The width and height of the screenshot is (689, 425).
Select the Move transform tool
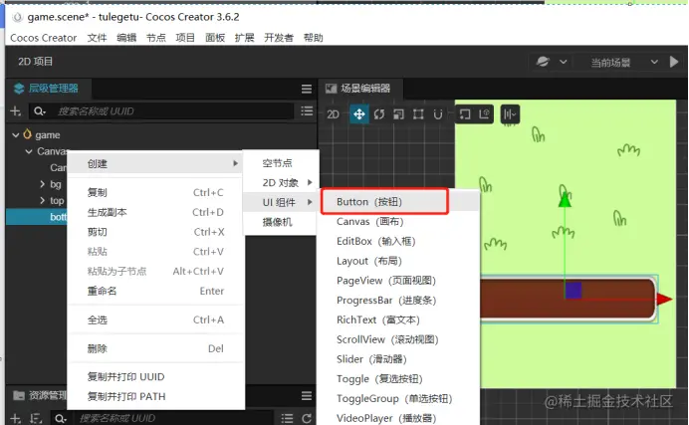(359, 114)
